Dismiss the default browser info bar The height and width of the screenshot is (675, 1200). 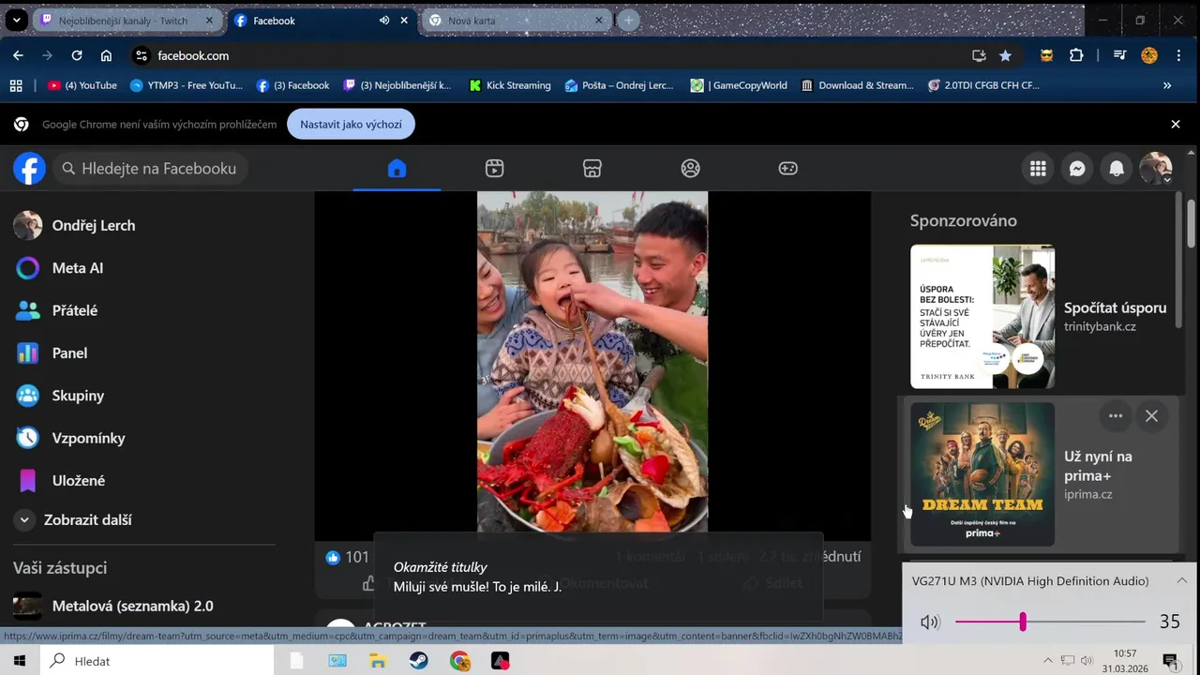tap(1176, 124)
